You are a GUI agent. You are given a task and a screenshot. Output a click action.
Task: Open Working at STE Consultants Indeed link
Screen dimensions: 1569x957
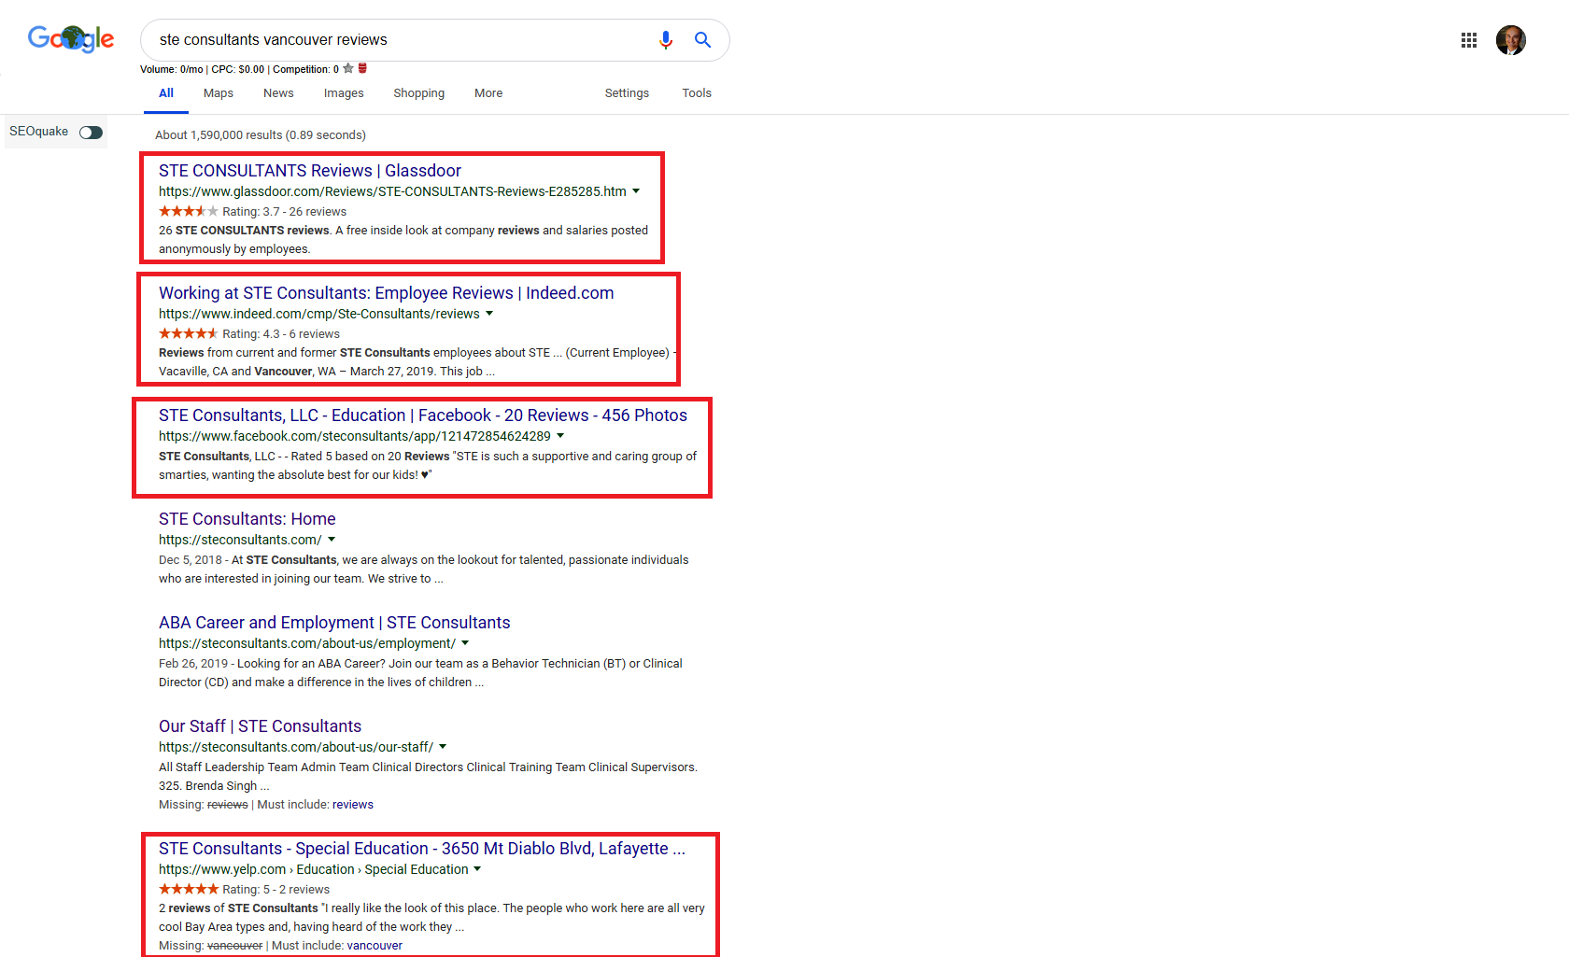pos(387,293)
